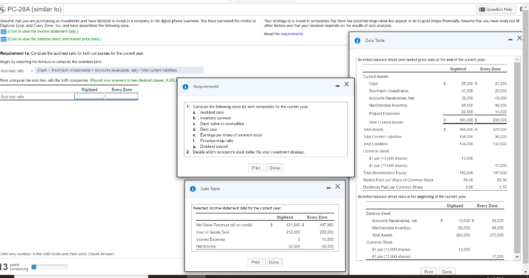Click scroll-up arrow in balance sheet Data Table
The height and width of the screenshot is (278, 529).
(517, 60)
